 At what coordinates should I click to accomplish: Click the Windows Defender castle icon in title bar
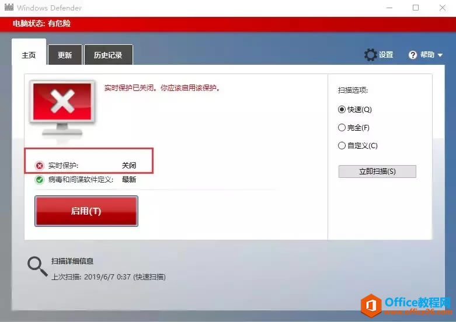point(9,7)
